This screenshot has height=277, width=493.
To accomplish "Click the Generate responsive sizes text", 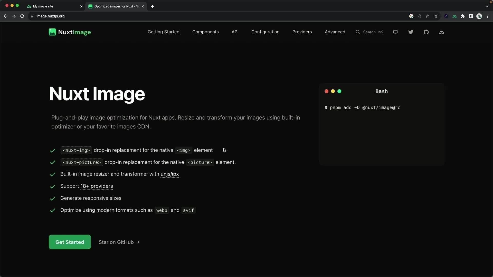I will (91, 198).
